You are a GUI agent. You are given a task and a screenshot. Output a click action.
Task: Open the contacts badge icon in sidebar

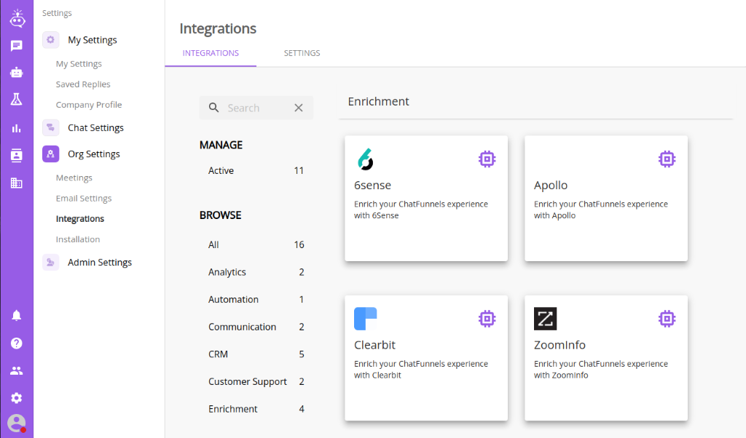[17, 156]
